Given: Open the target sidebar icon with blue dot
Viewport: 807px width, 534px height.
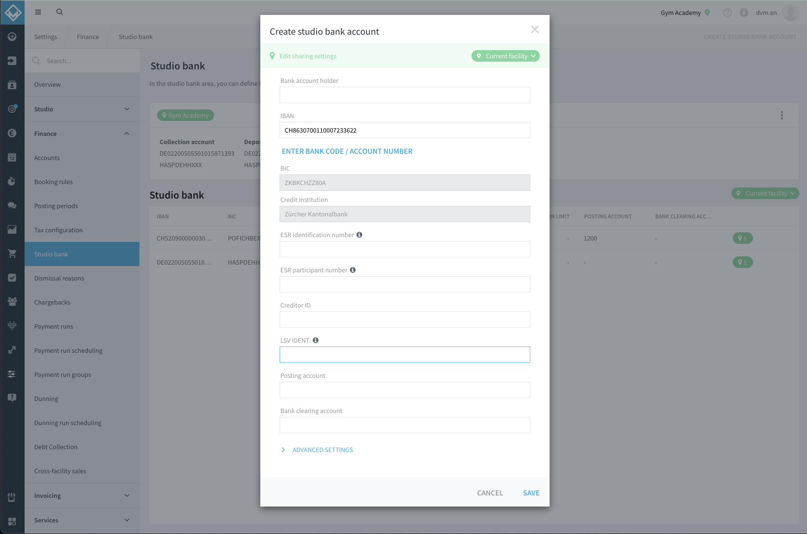Looking at the screenshot, I should click(x=12, y=109).
